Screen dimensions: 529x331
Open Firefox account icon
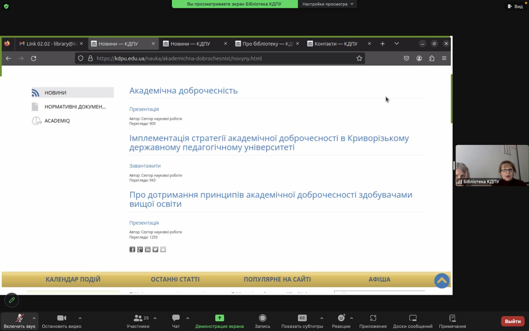click(419, 58)
